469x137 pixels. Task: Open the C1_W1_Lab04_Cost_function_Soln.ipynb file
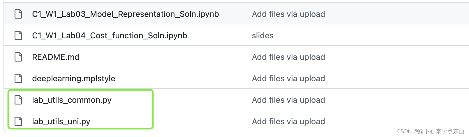110,35
